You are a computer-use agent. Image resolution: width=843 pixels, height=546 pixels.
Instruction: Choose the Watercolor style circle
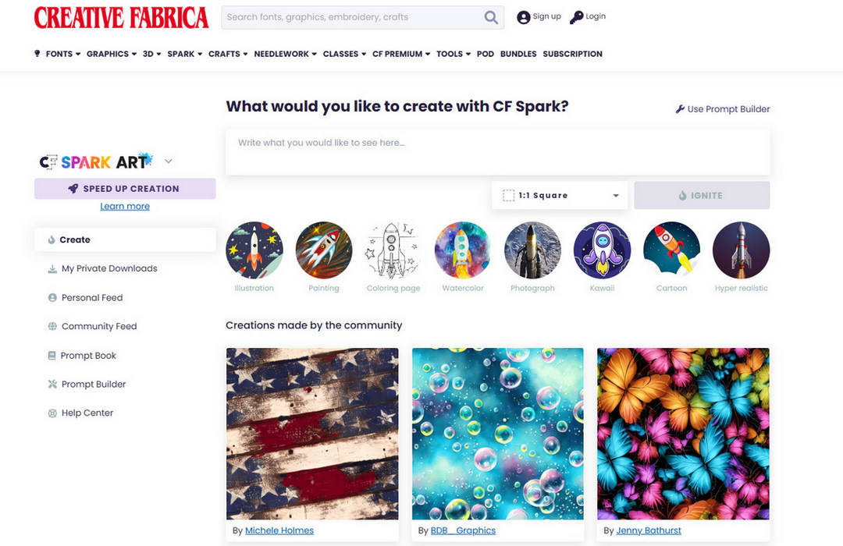point(463,250)
